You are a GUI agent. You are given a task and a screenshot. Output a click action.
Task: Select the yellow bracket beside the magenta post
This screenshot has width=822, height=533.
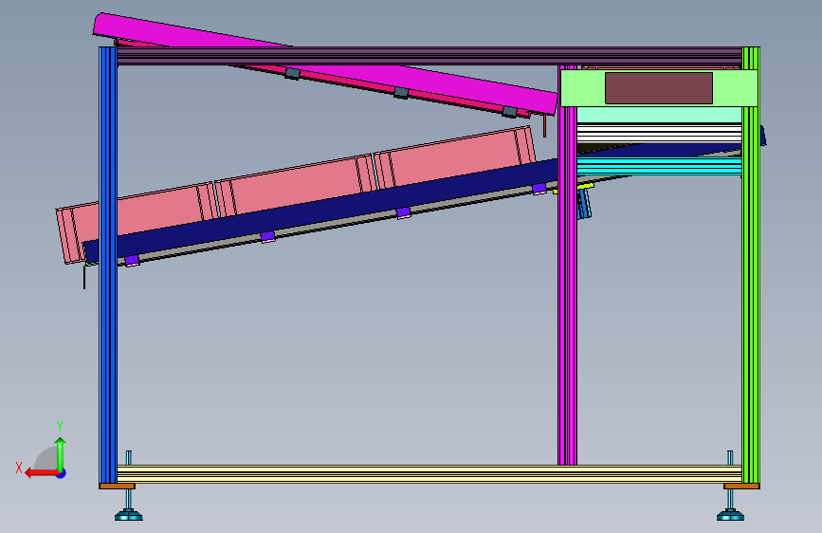(x=586, y=186)
